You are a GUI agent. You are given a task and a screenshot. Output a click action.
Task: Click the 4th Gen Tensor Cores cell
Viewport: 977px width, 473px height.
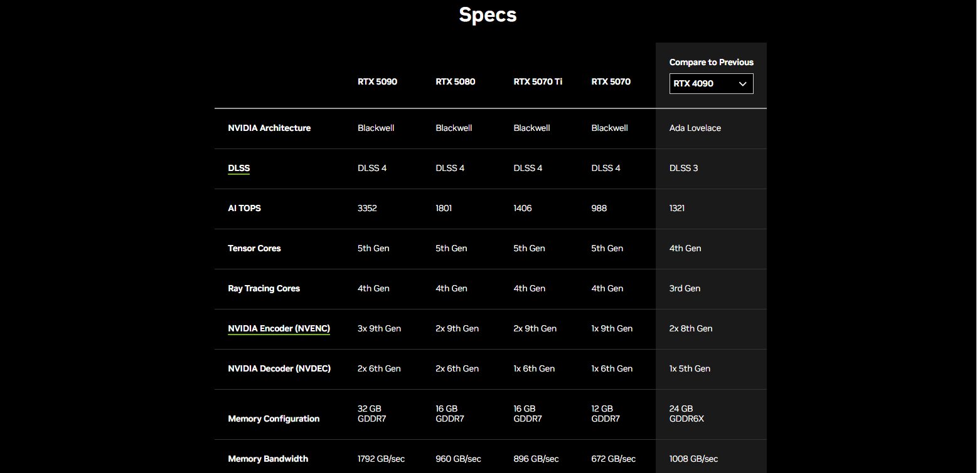(x=685, y=248)
